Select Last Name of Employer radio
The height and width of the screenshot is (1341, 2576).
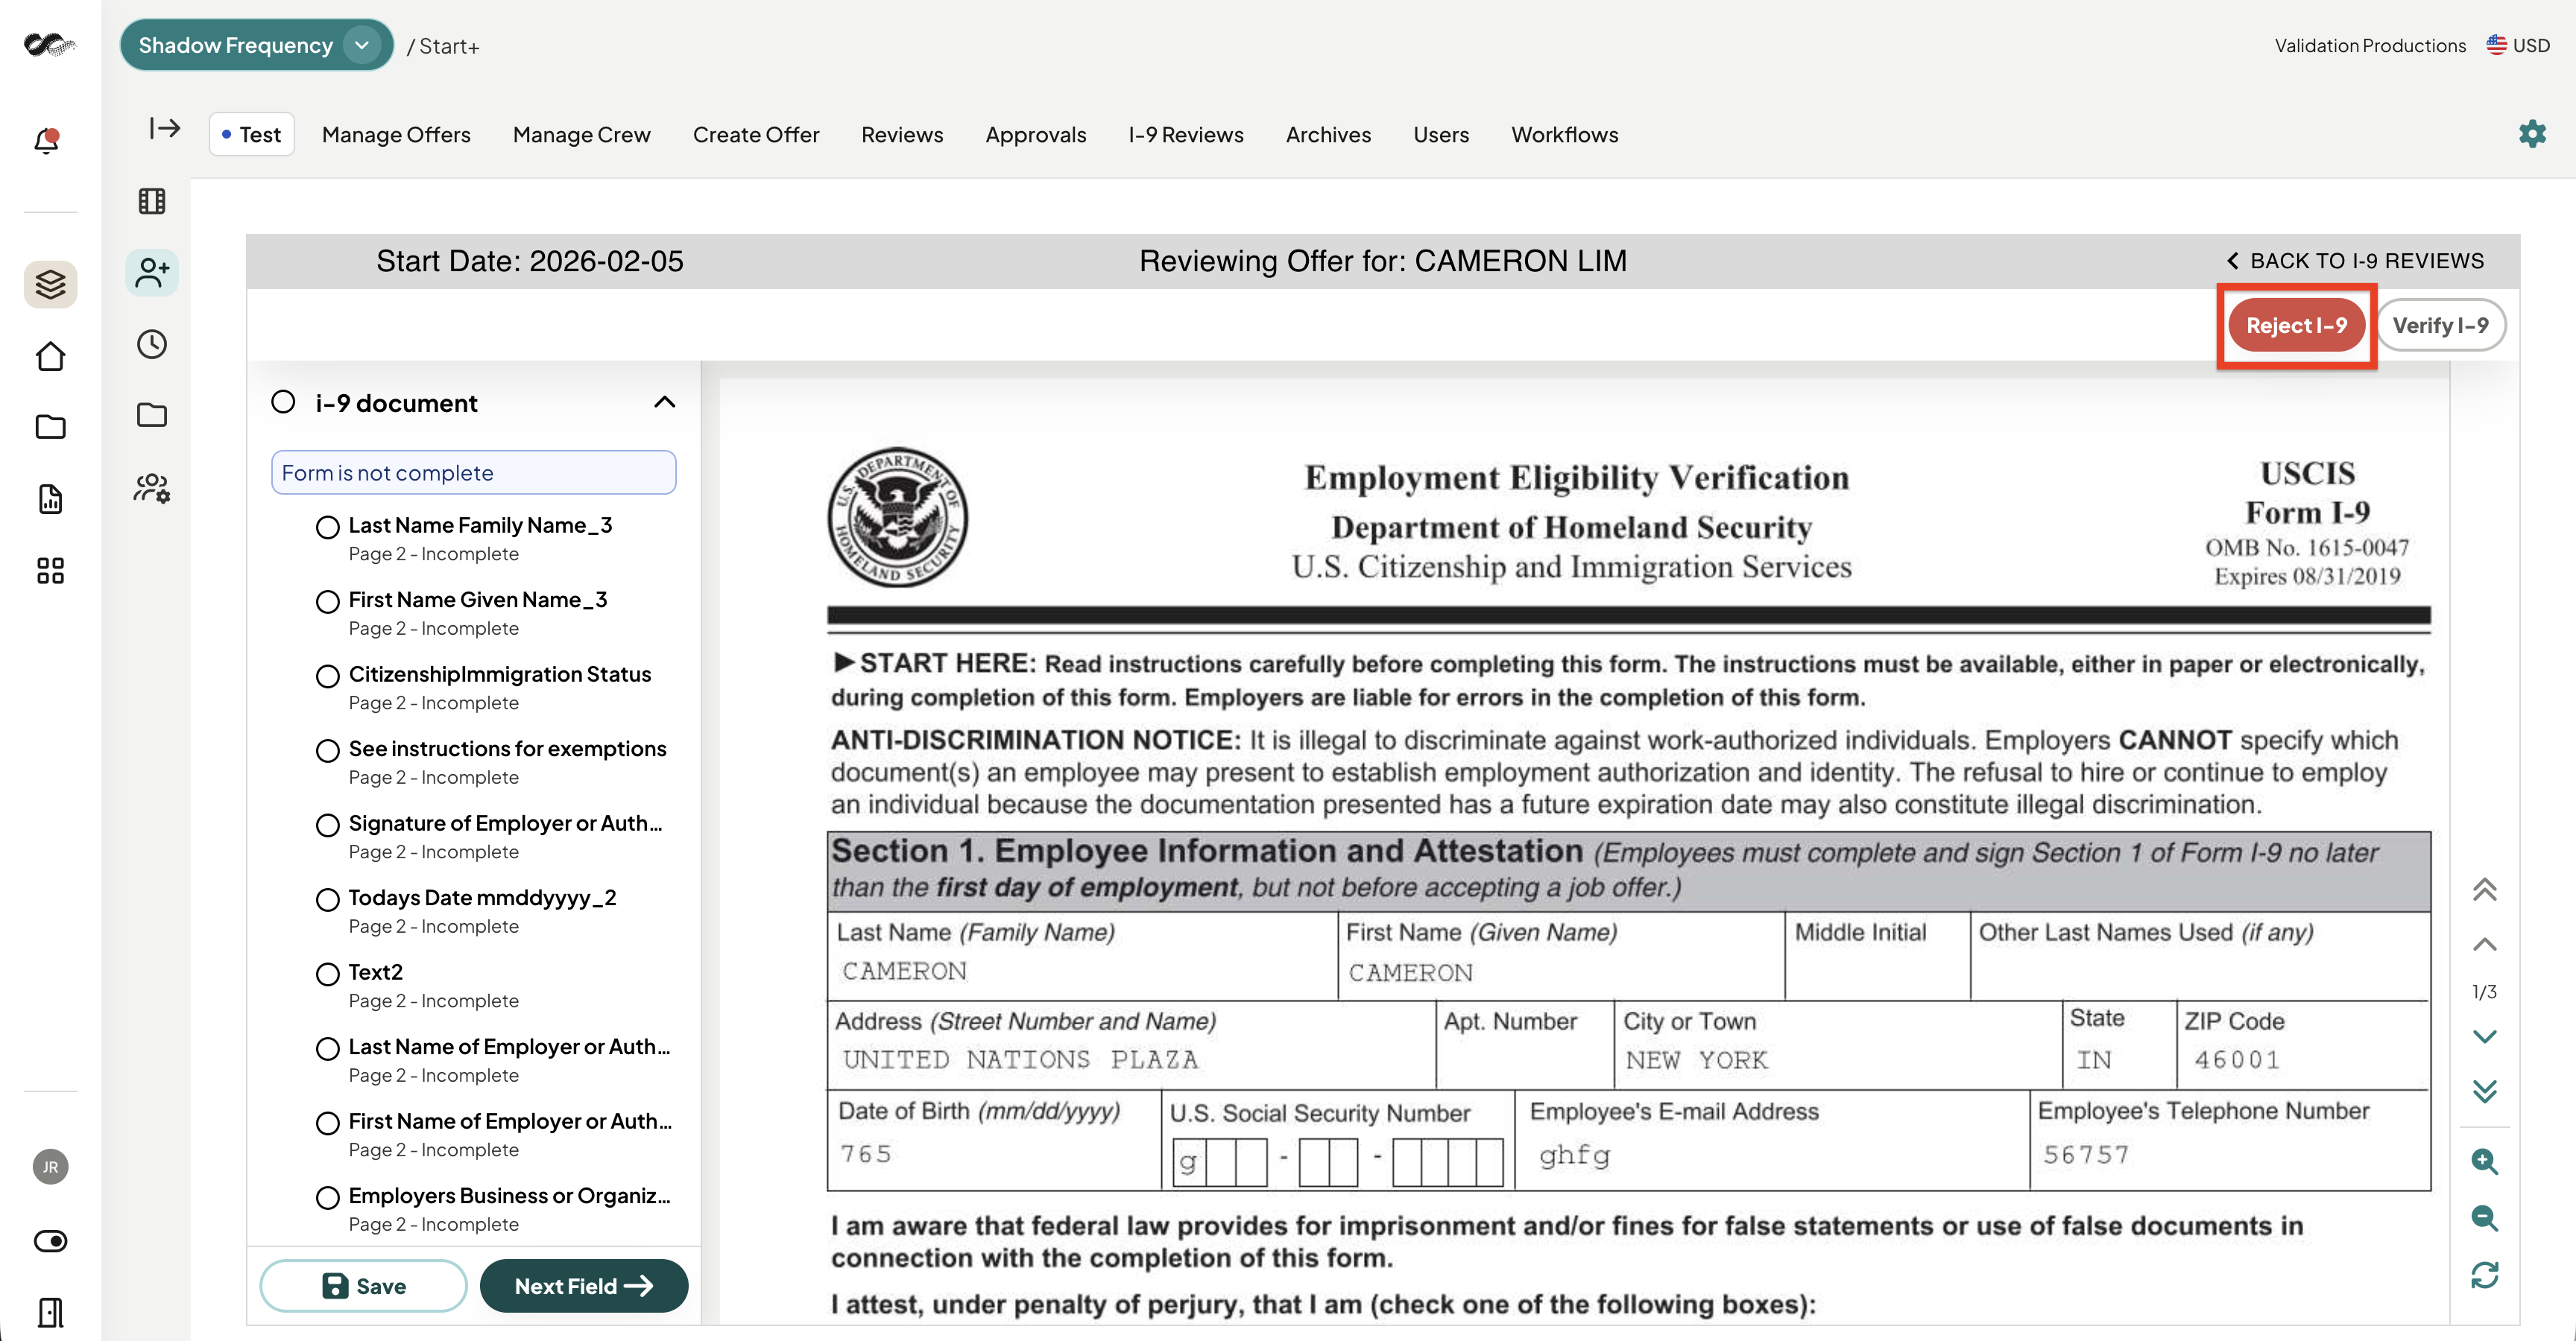(x=327, y=1048)
